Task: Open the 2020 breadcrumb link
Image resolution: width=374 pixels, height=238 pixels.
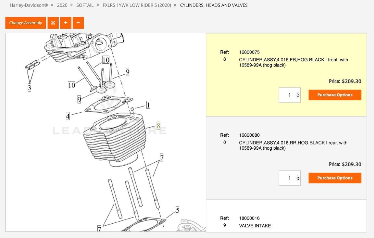Action: 62,5
